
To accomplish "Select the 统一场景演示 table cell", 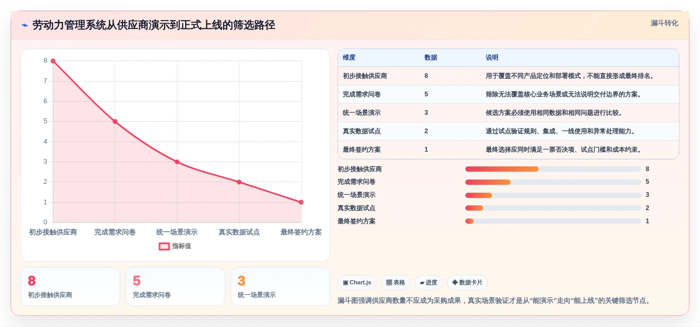I will pos(362,113).
